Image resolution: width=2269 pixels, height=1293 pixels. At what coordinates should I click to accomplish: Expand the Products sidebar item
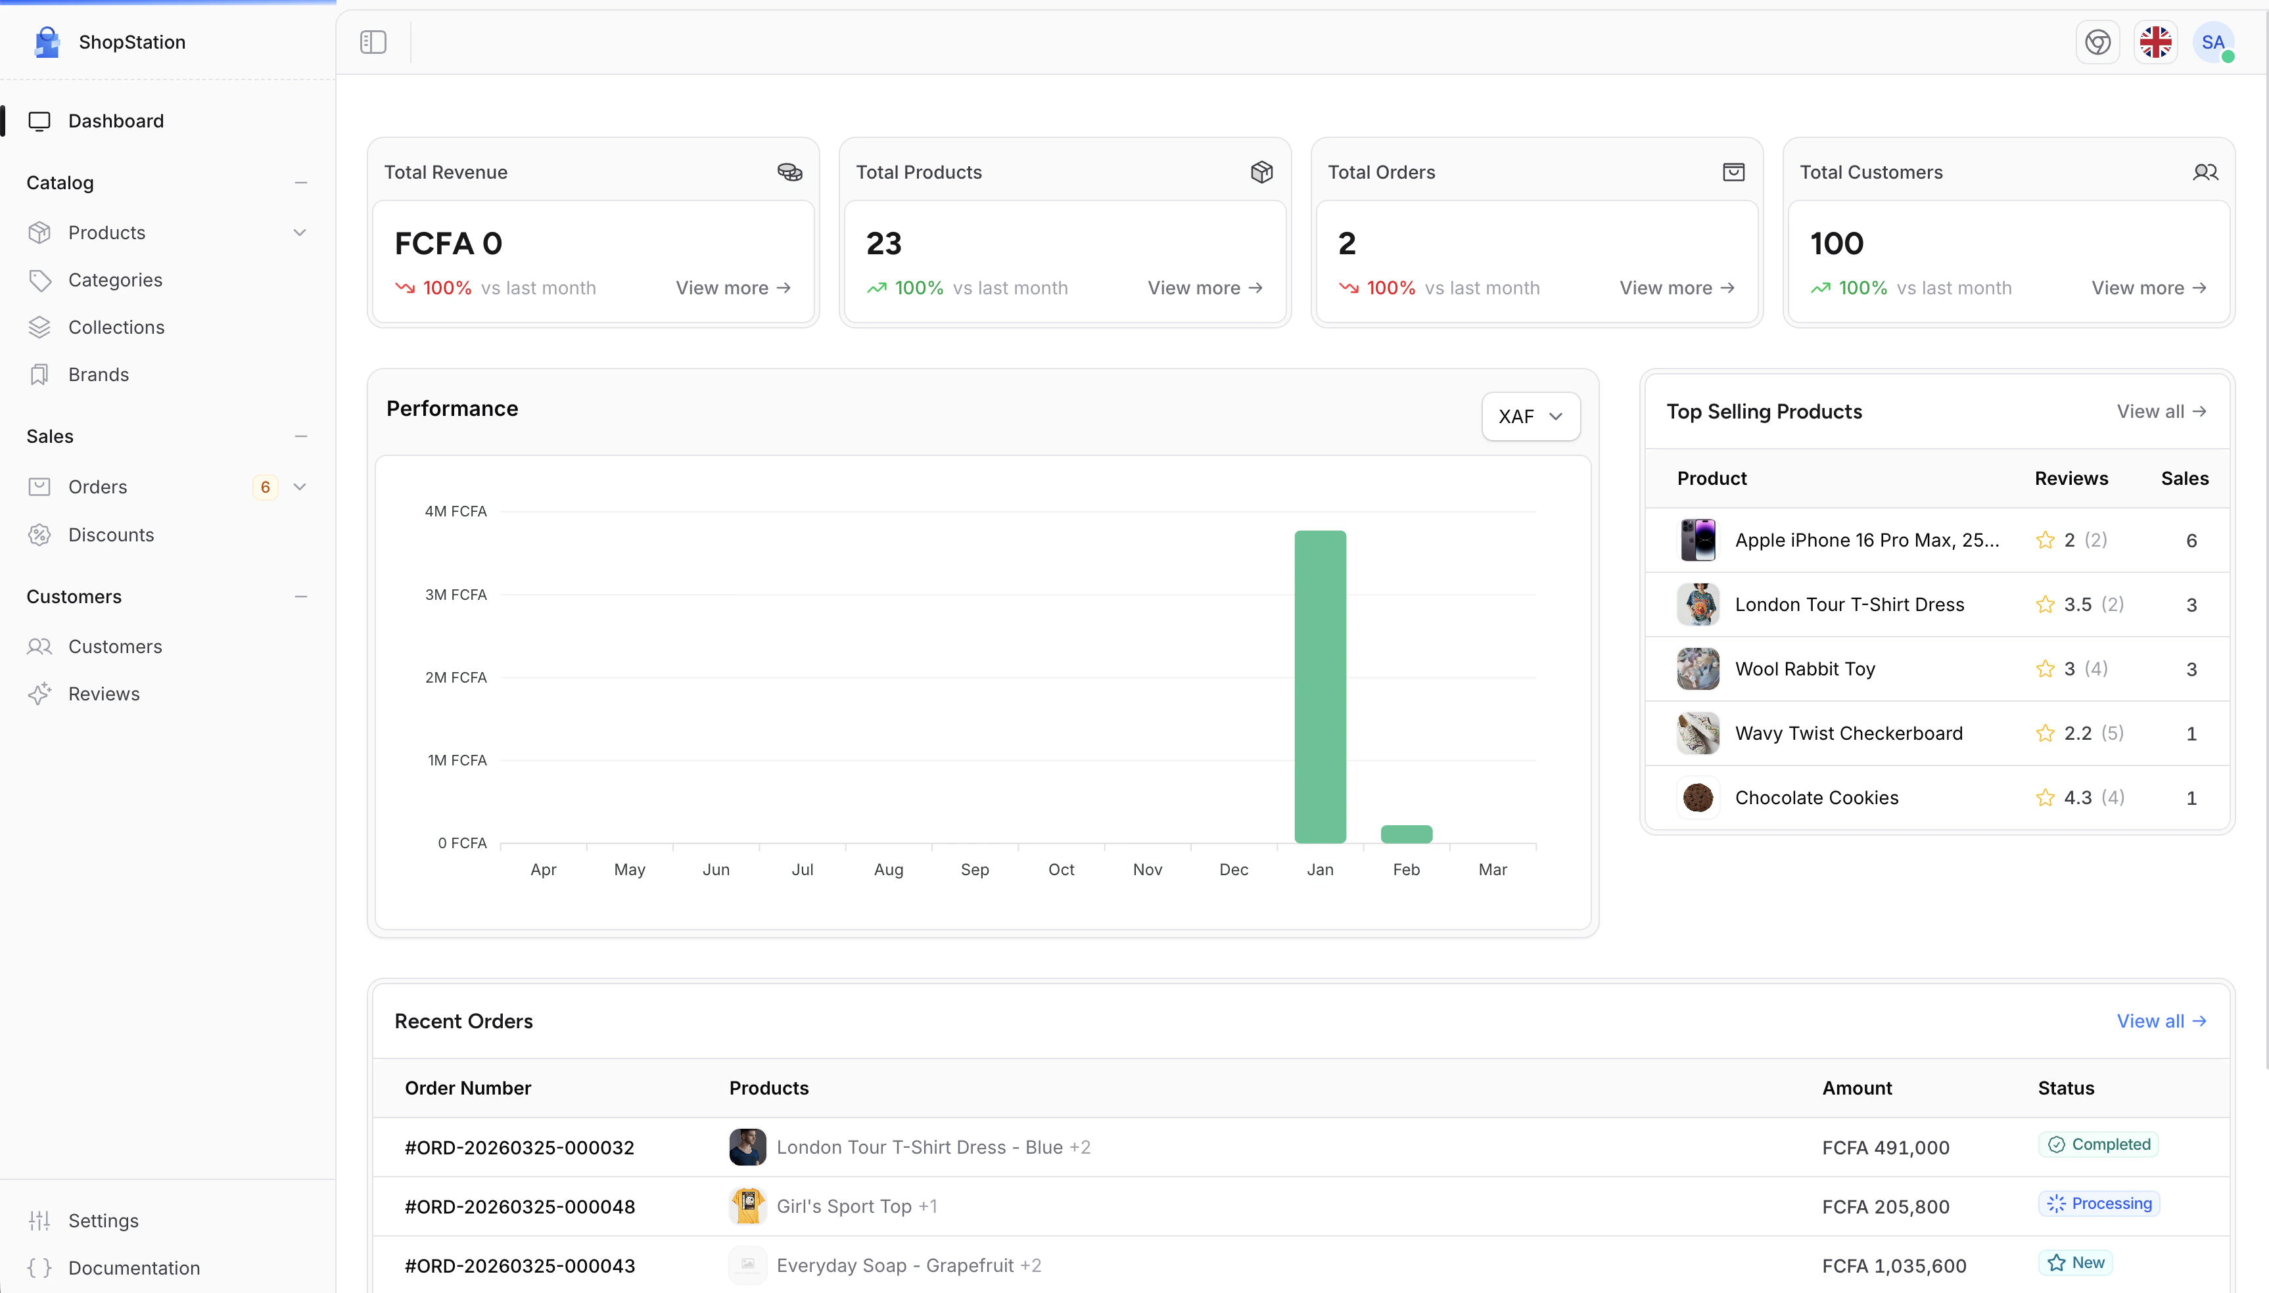click(x=300, y=232)
